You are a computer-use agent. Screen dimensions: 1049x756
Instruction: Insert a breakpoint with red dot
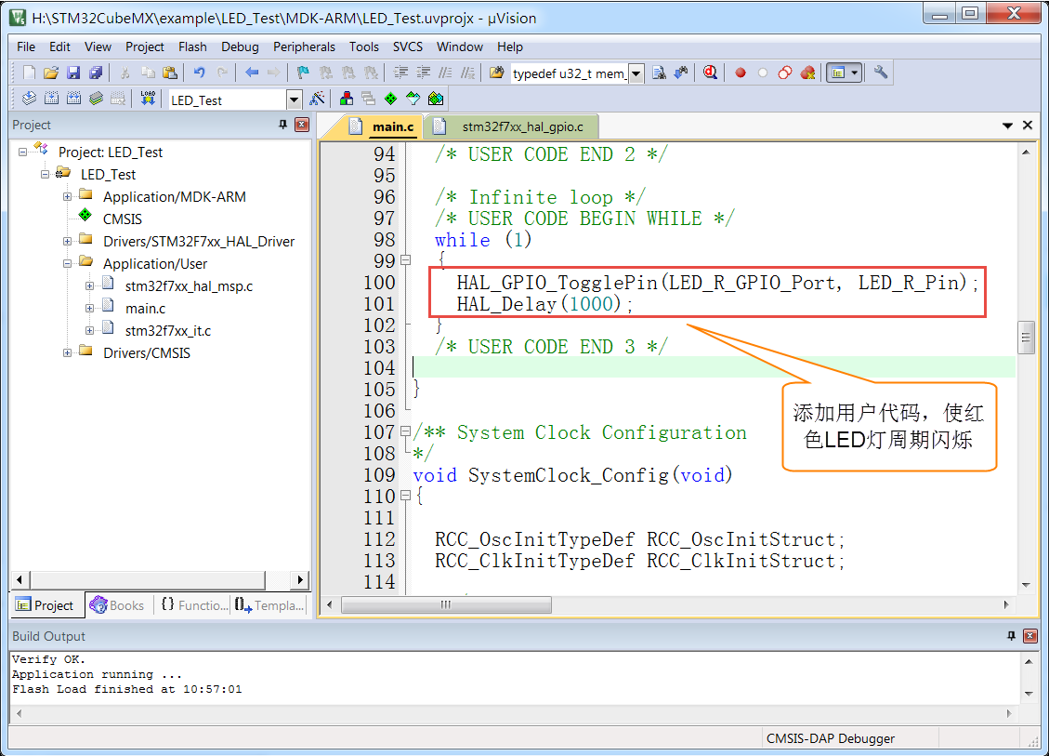tap(741, 73)
